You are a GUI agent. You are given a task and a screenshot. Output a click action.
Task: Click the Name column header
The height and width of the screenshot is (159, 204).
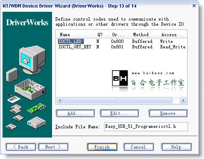pos(75,34)
